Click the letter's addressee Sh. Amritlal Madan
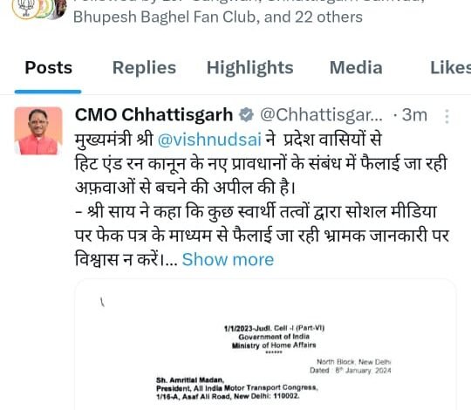471x410 pixels. (x=190, y=380)
